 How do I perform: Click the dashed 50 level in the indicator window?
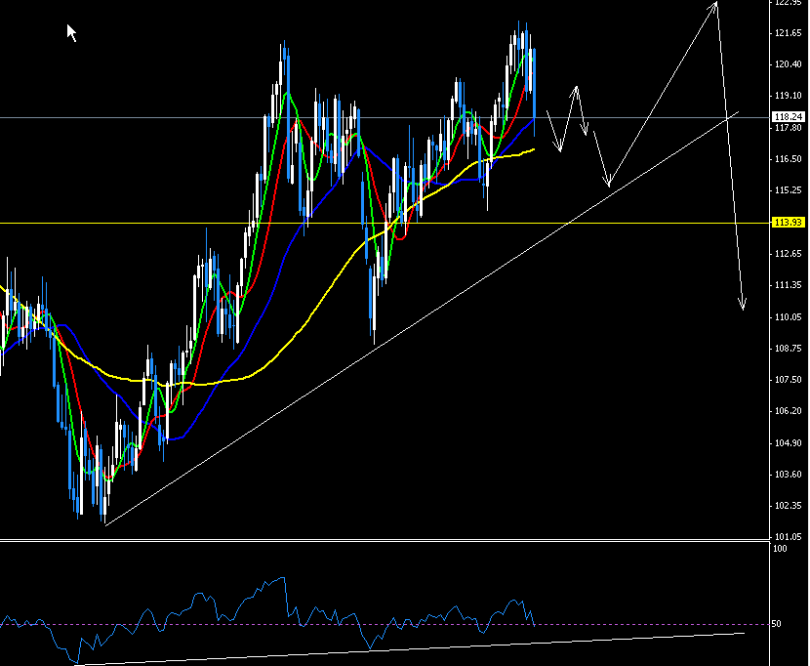pos(390,621)
